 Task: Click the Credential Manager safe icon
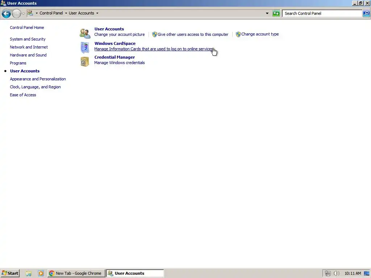tap(85, 62)
